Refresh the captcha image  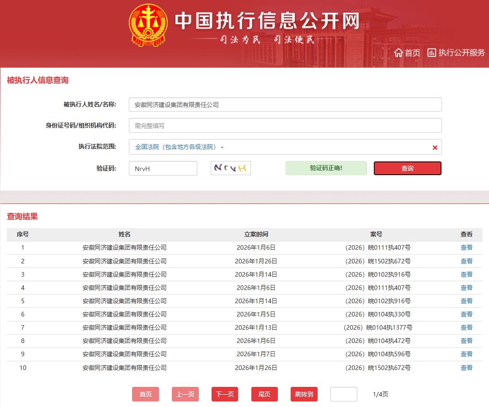tap(230, 168)
